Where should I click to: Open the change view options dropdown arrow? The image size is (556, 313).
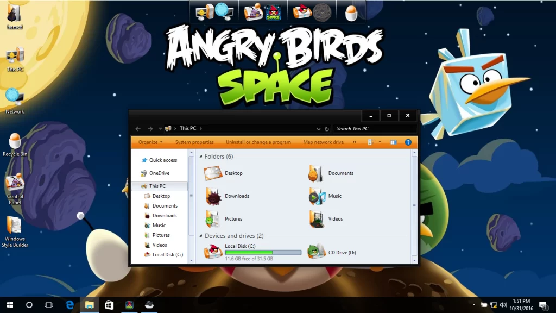380,142
